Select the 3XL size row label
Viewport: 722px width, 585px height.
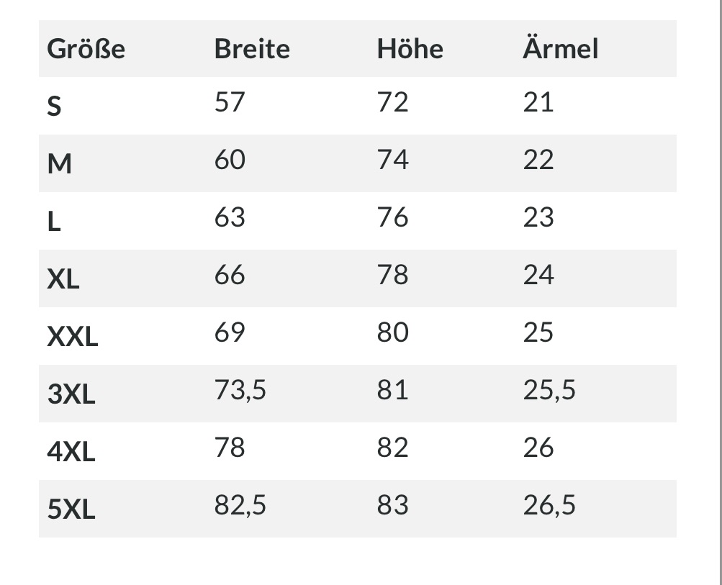point(71,394)
